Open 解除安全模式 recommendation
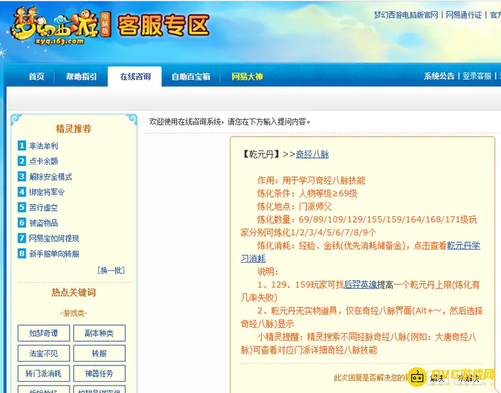This screenshot has width=501, height=393. 51,177
